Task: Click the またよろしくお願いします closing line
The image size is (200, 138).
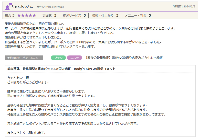Action: (26, 133)
